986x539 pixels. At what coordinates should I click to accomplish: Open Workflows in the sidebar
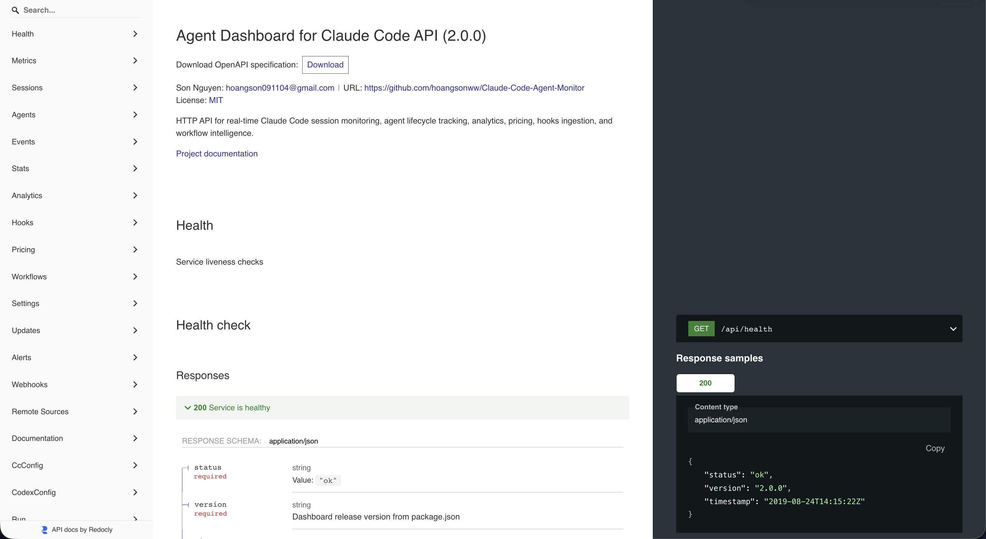(x=76, y=277)
